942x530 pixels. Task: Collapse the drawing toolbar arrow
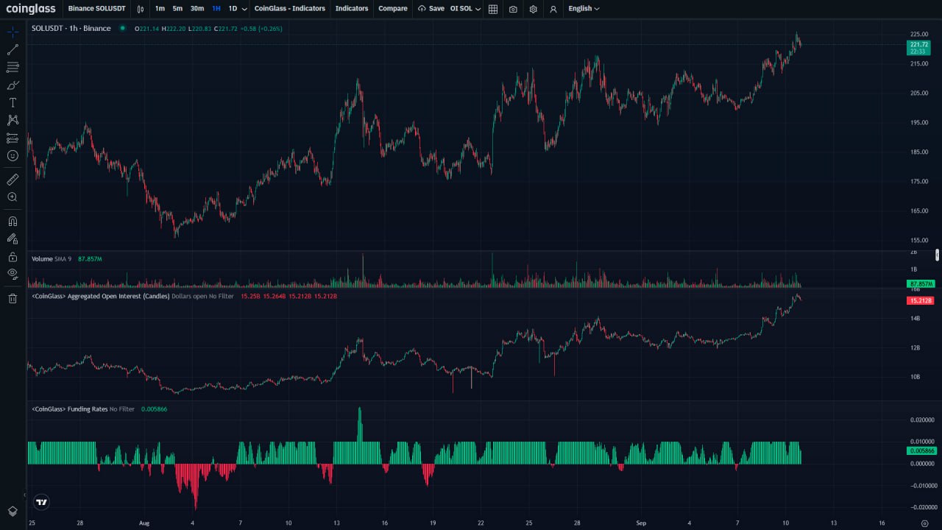pyautogui.click(x=24, y=495)
